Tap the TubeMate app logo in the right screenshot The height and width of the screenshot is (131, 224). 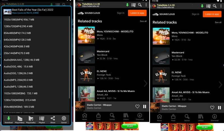coord(154,6)
